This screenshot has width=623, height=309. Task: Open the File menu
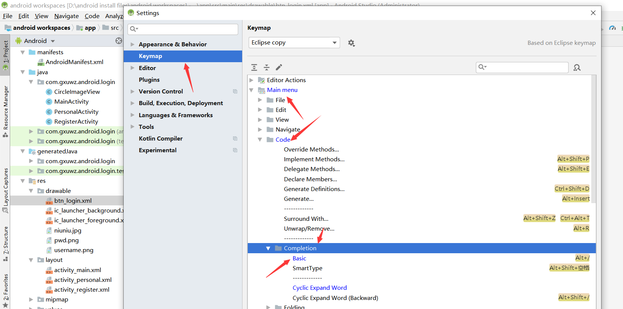point(8,16)
